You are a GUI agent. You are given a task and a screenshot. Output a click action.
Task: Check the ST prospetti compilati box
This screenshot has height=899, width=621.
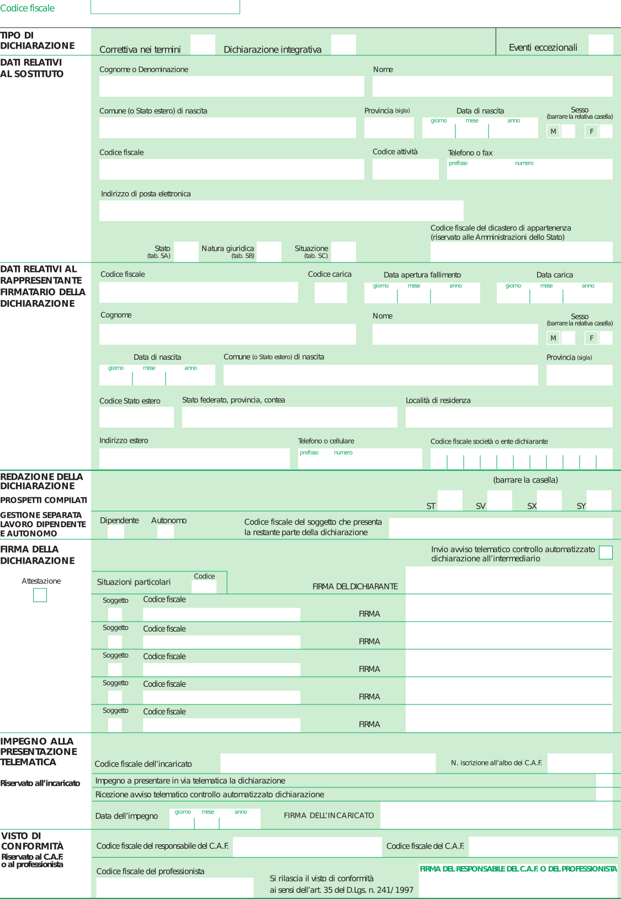click(450, 500)
